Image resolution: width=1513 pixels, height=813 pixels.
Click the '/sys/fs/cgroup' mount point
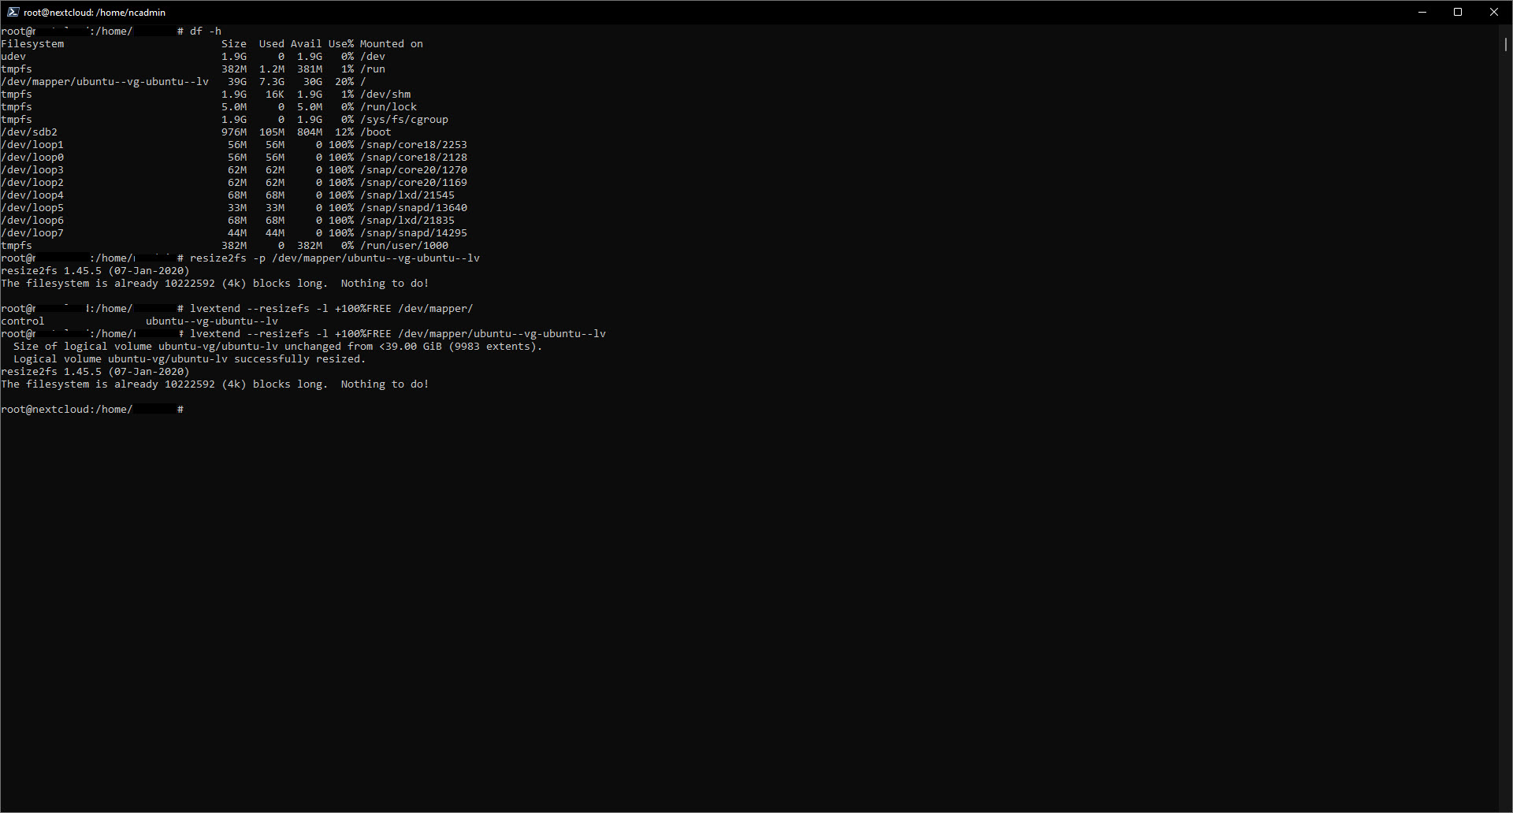tap(404, 120)
